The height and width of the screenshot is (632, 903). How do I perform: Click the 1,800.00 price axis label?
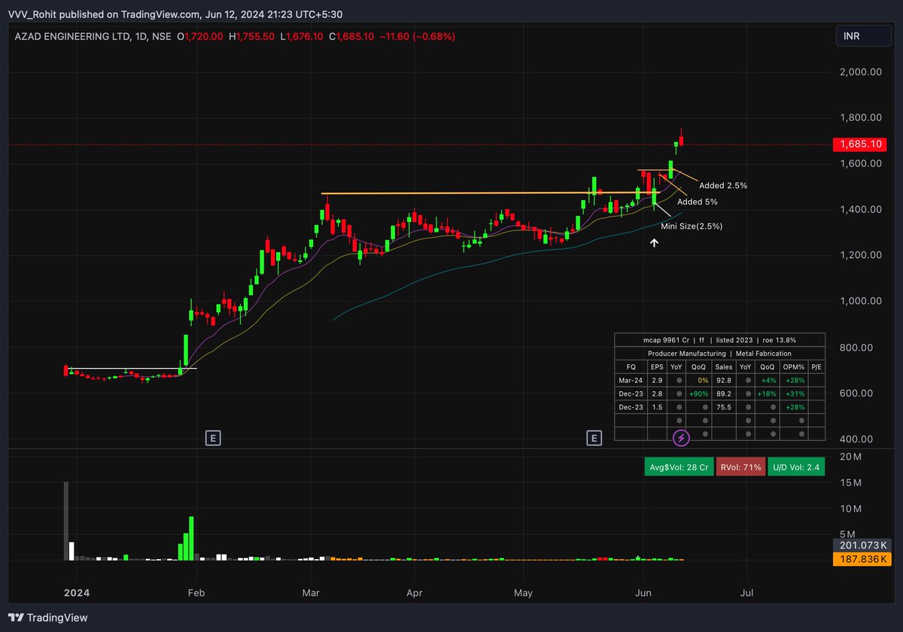[x=860, y=118]
